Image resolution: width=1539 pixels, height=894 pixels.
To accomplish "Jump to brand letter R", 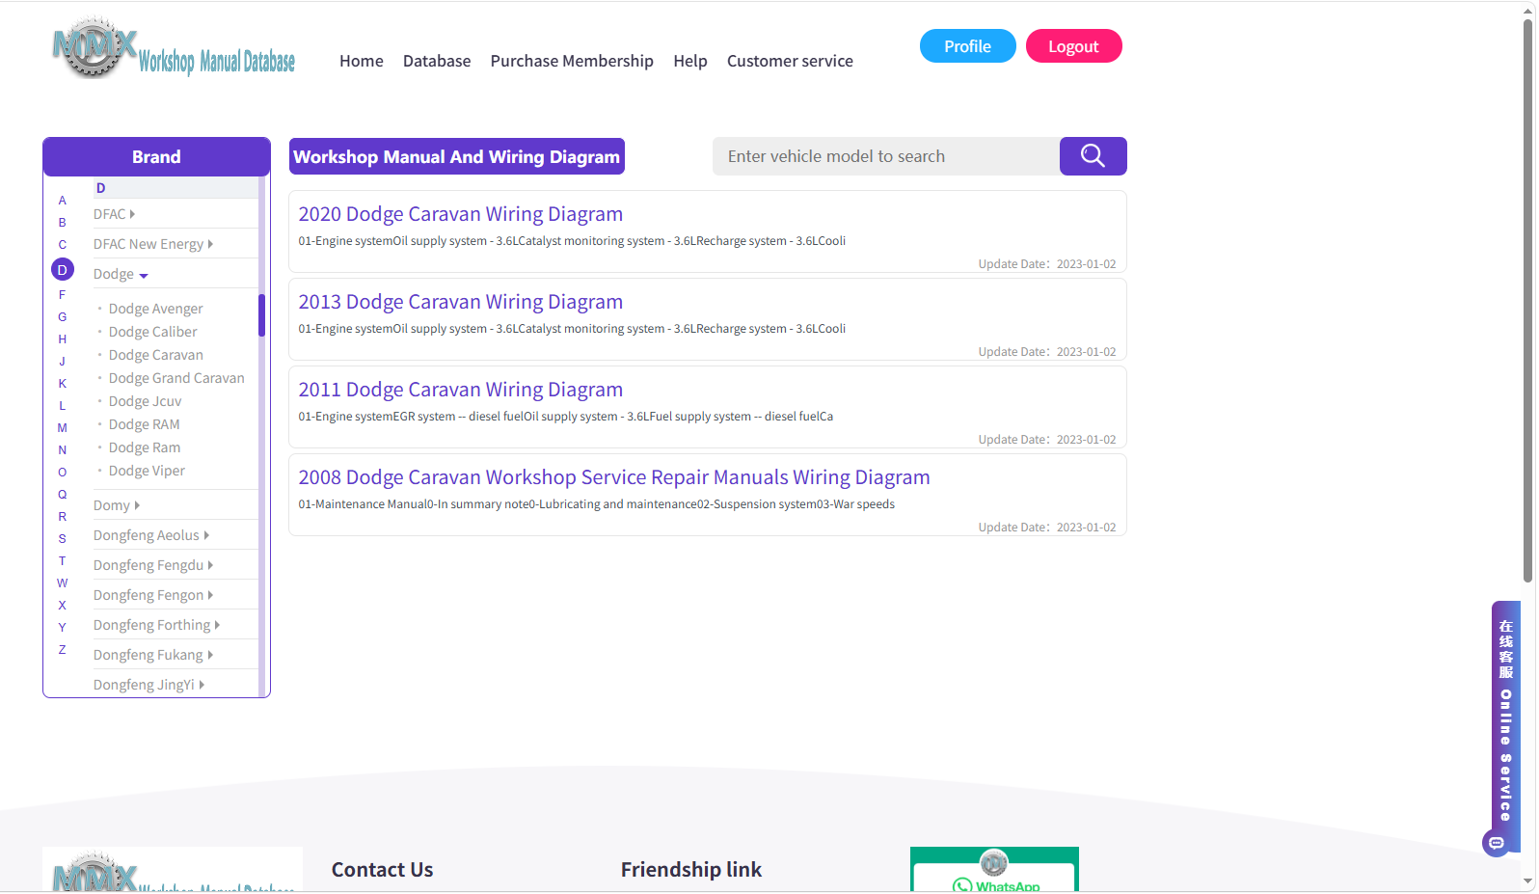I will click(63, 517).
